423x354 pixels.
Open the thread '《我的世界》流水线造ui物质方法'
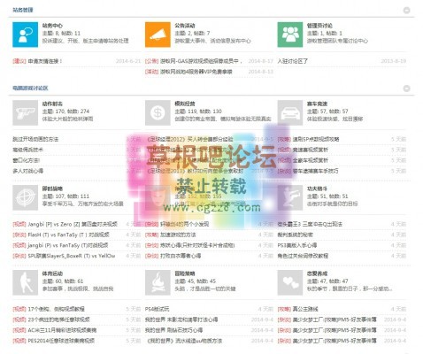[183, 341]
